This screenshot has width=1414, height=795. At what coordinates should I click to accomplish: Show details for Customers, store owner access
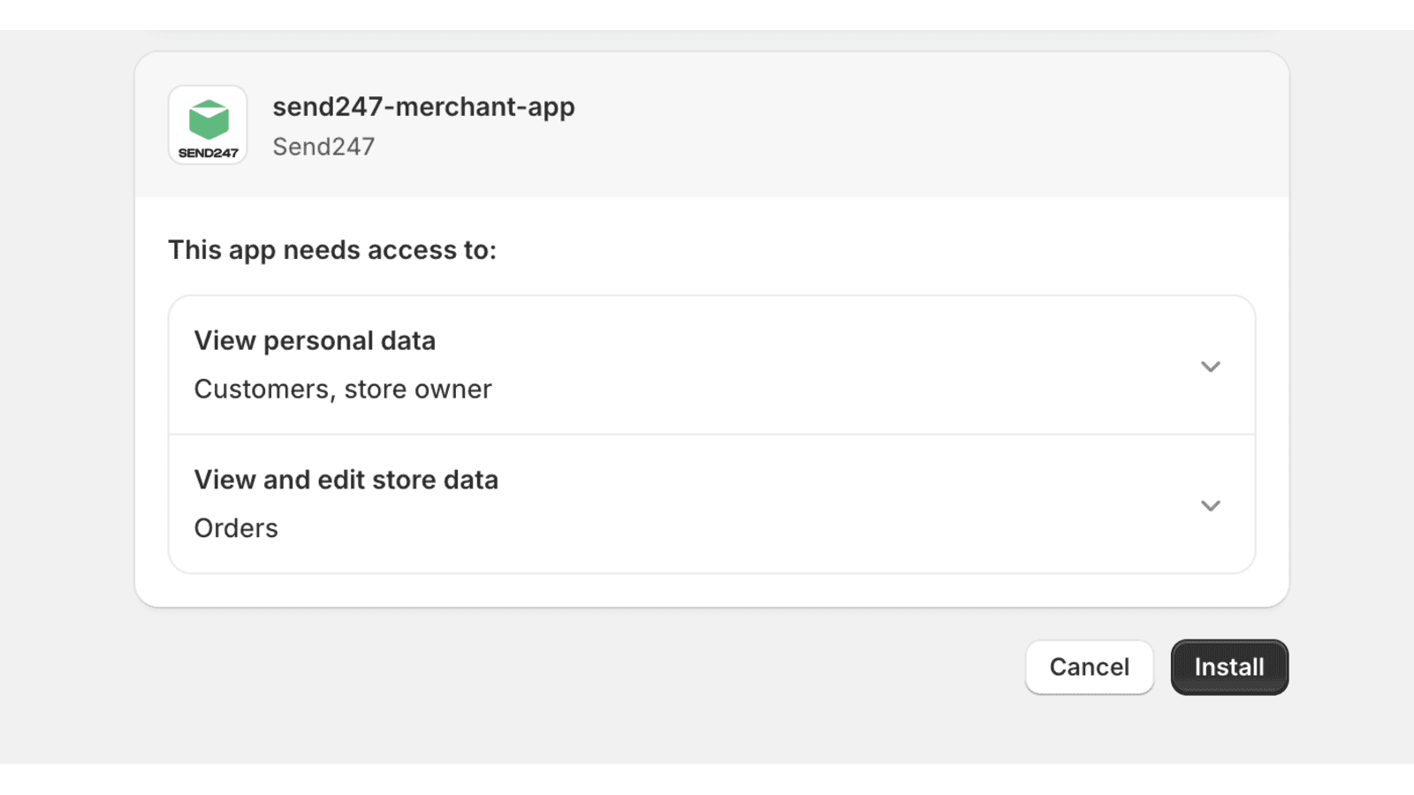coord(1210,366)
